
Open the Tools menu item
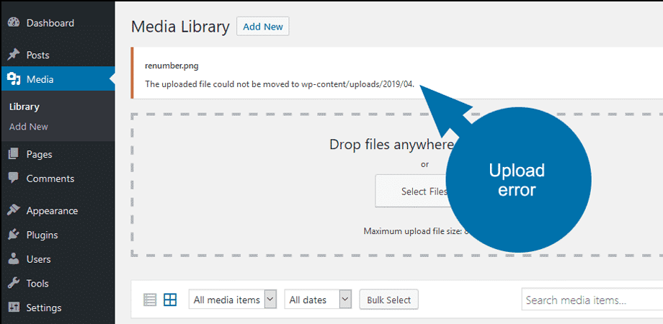(58, 283)
